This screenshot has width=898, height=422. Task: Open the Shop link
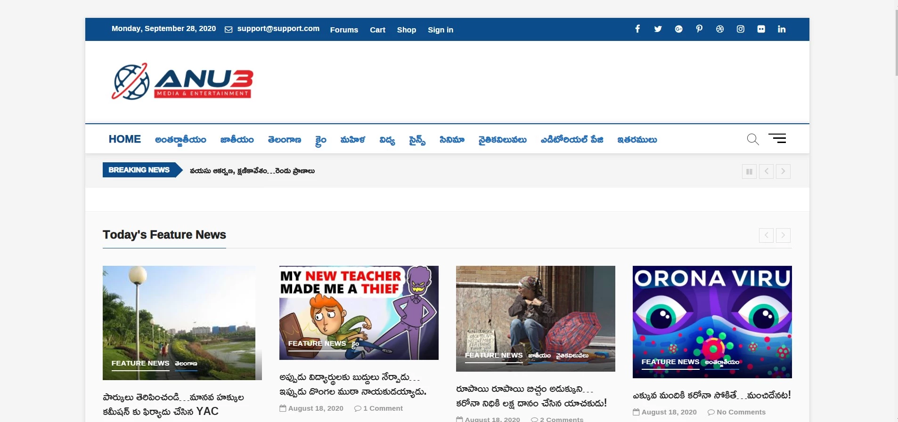(x=407, y=30)
